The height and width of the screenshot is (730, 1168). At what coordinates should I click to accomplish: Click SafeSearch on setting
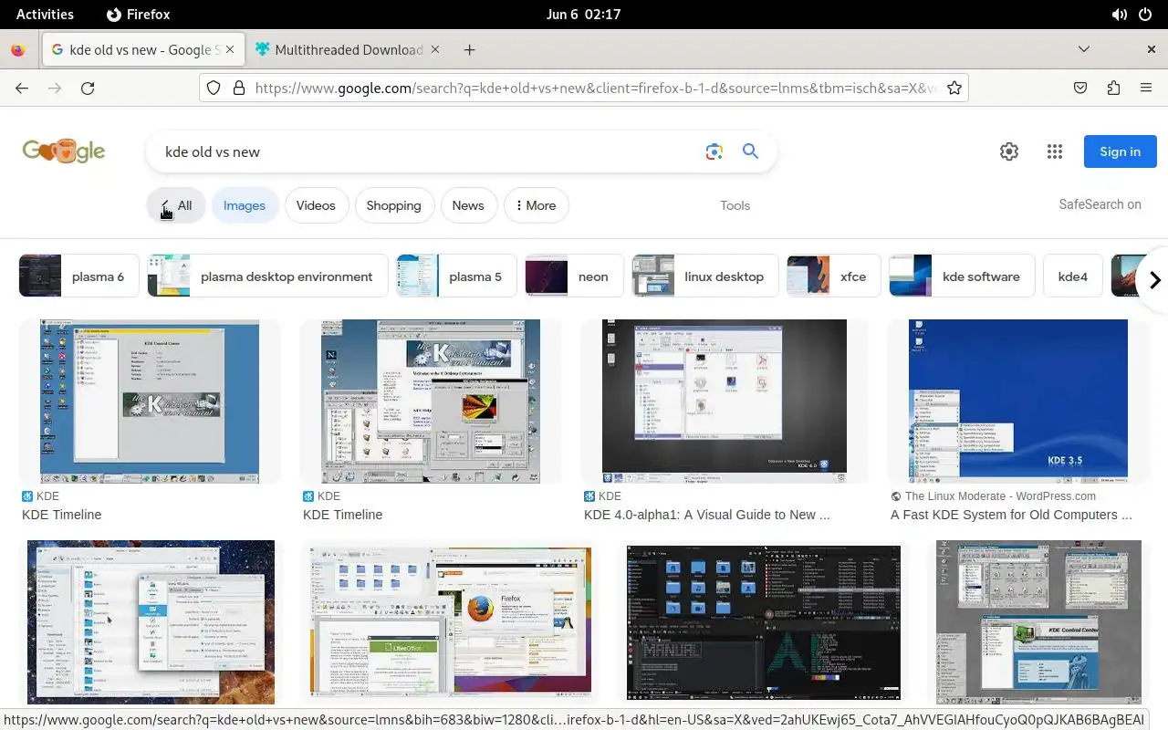pyautogui.click(x=1100, y=204)
